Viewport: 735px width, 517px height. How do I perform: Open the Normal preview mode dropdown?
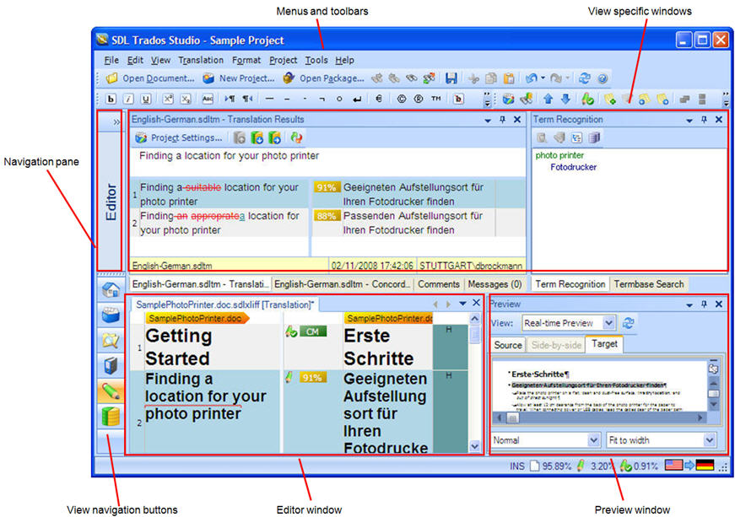[593, 440]
